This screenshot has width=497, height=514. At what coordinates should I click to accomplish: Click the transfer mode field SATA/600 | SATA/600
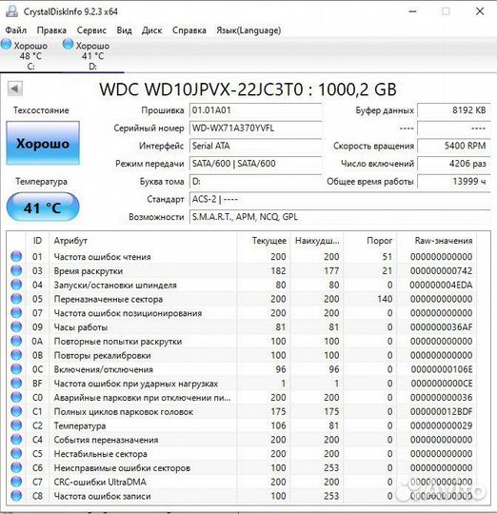pos(255,164)
